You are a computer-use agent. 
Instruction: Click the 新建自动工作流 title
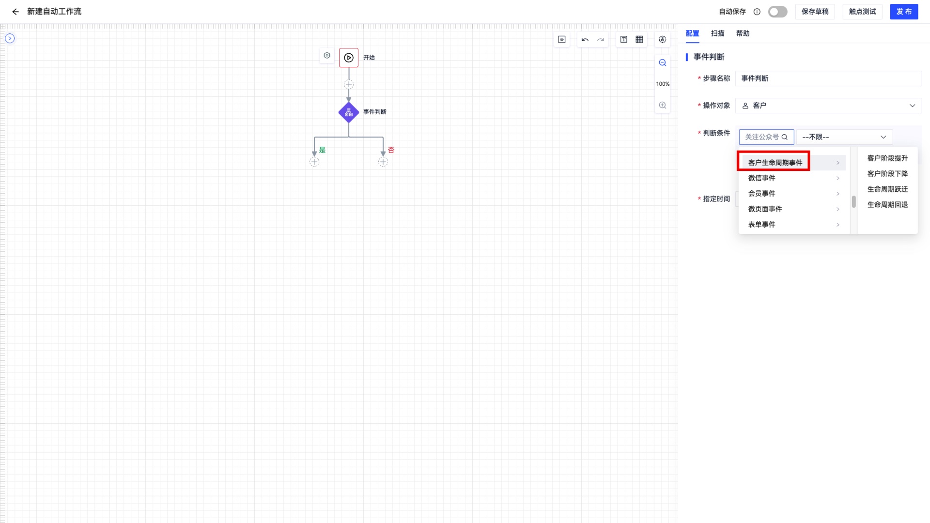[x=54, y=12]
